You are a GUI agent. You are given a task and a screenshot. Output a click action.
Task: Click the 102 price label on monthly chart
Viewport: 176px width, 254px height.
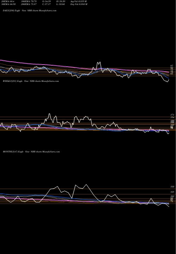pos(172,196)
